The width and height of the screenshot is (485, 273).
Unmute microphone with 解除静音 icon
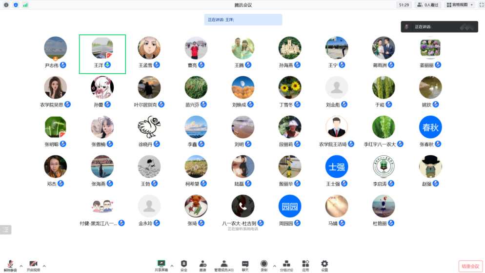[x=10, y=264]
